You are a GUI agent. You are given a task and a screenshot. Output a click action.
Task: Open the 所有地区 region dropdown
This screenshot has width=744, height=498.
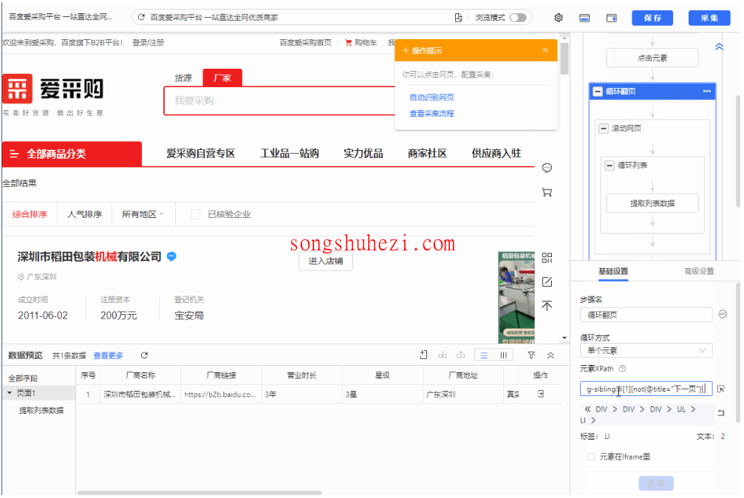coord(143,214)
